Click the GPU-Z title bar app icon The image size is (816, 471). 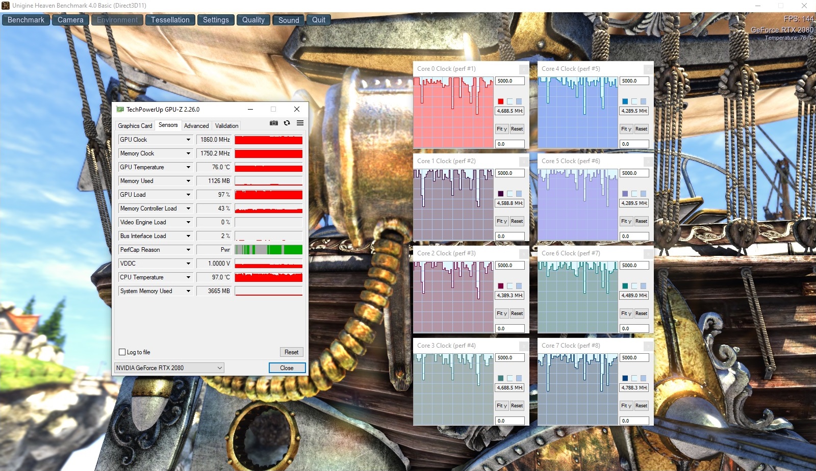[x=120, y=109]
